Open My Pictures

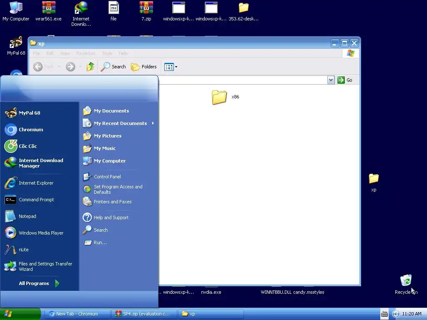coord(119,136)
